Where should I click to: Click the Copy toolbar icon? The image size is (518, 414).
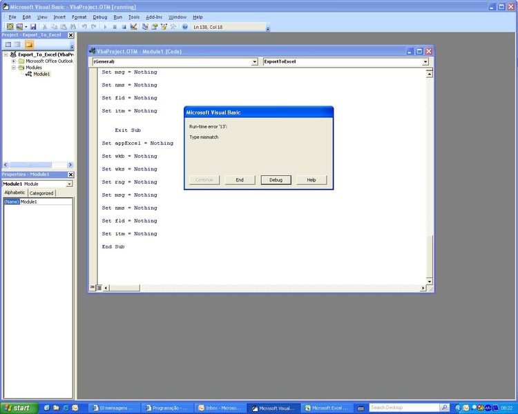tap(54, 27)
